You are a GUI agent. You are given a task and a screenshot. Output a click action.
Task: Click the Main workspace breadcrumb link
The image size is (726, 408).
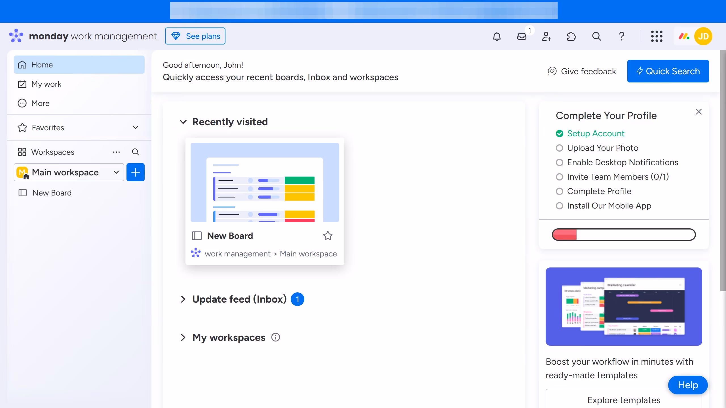tap(308, 254)
